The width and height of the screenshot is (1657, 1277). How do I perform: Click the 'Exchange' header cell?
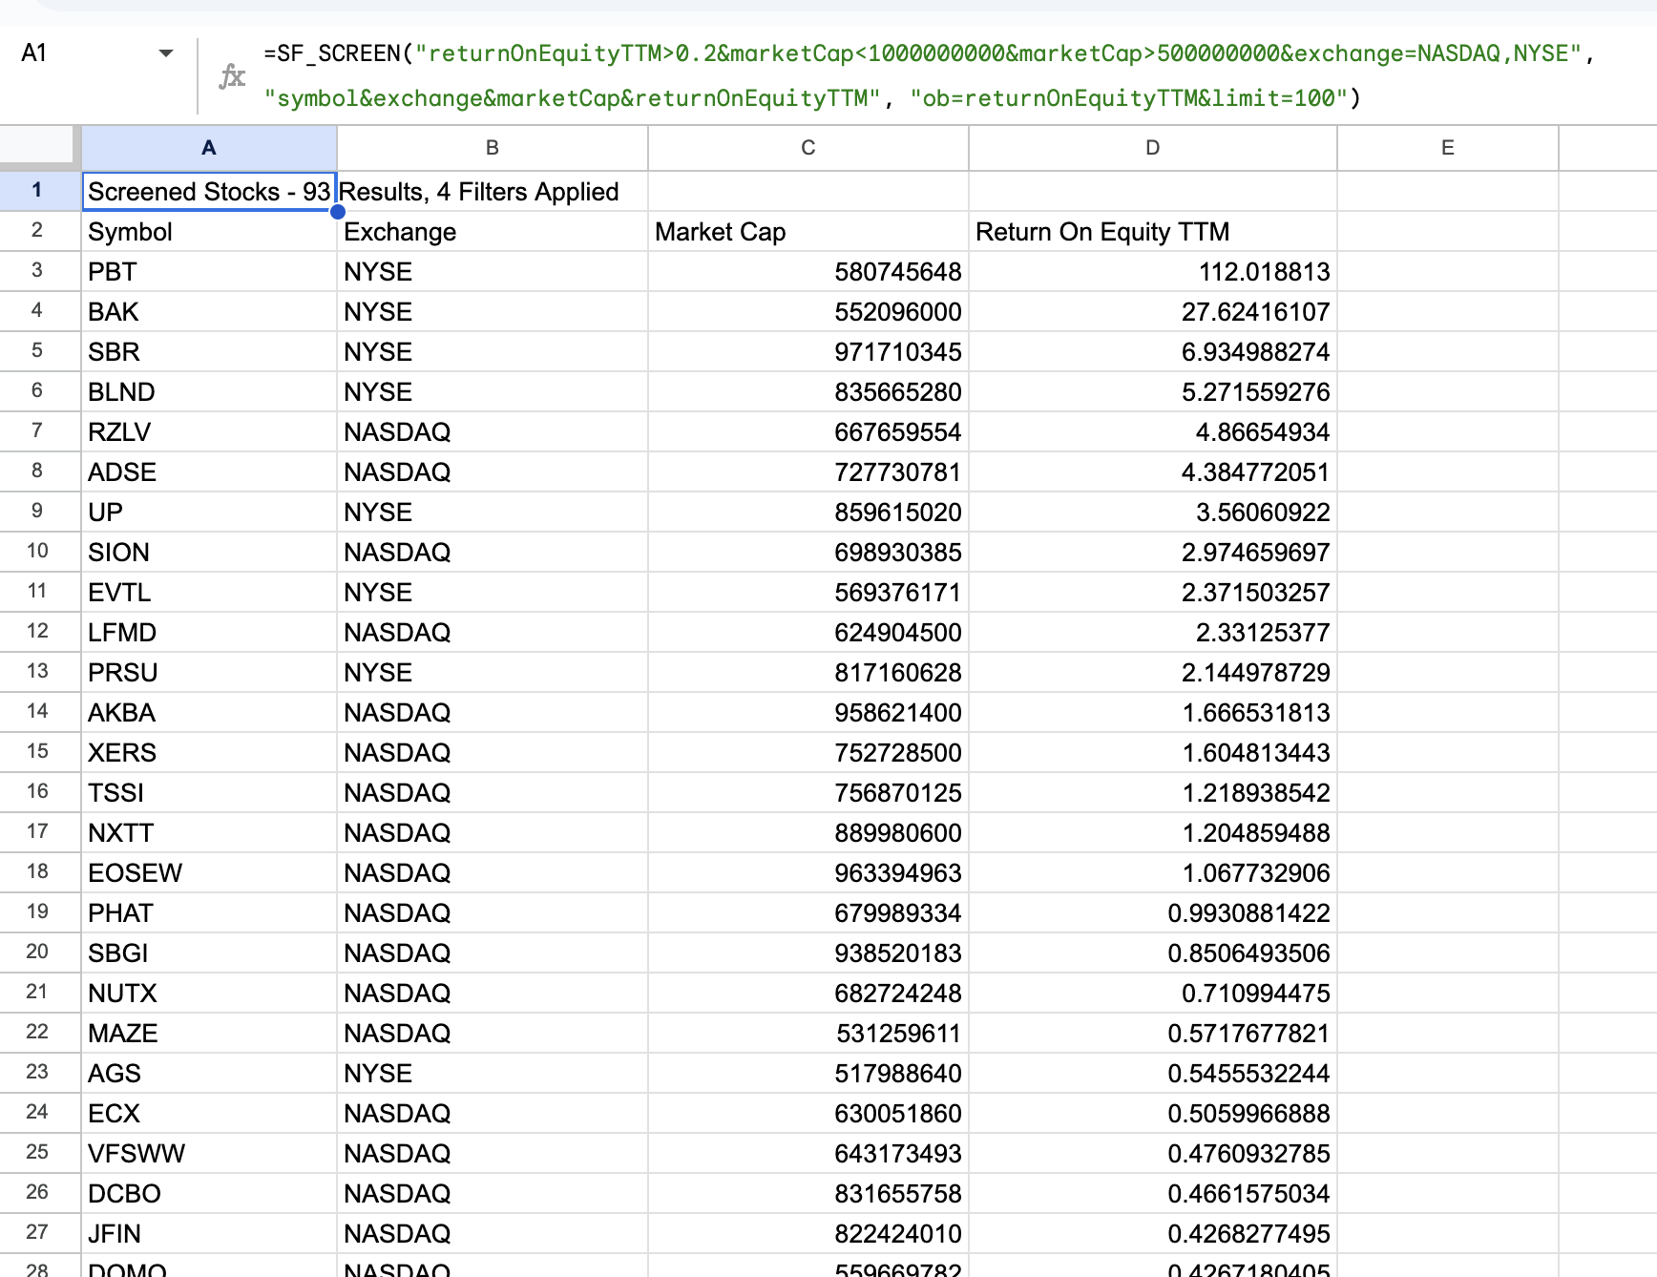pos(493,232)
